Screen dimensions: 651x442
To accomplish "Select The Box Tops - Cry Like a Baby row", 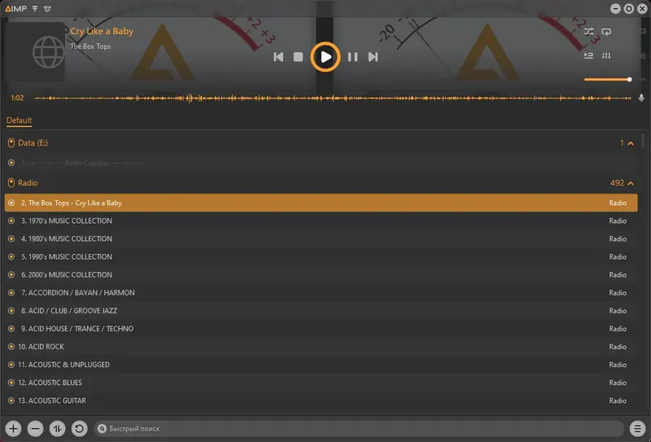I will click(x=321, y=203).
